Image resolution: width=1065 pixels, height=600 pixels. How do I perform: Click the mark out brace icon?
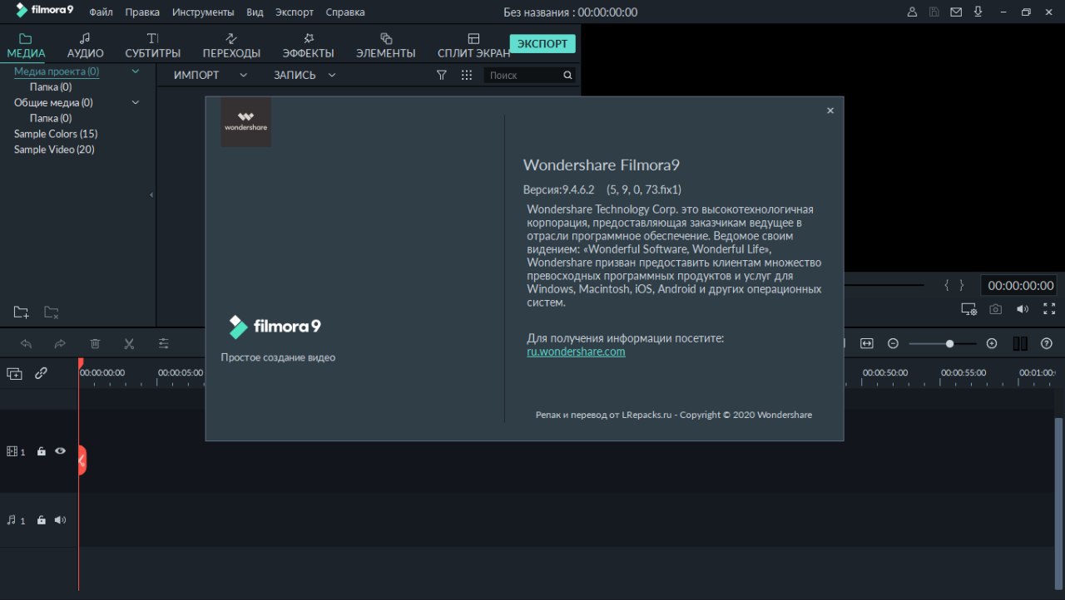[962, 285]
